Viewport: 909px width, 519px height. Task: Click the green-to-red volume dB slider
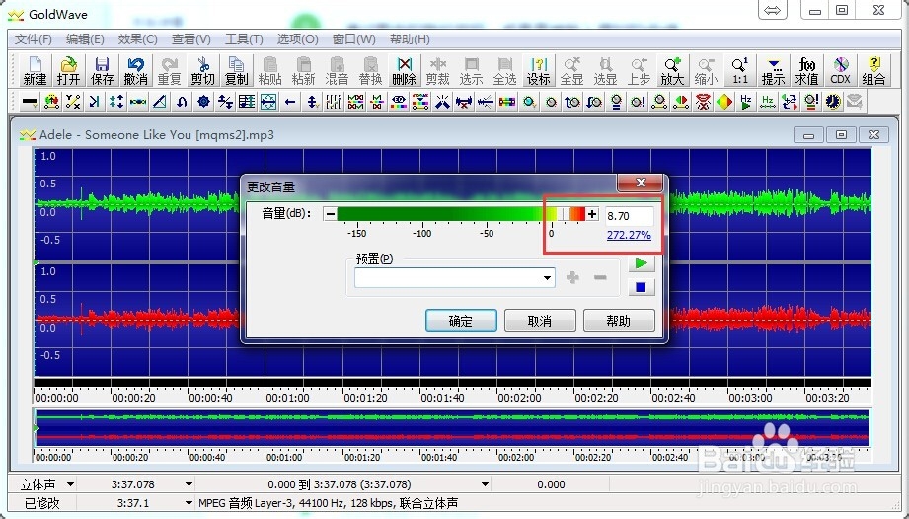tap(461, 214)
